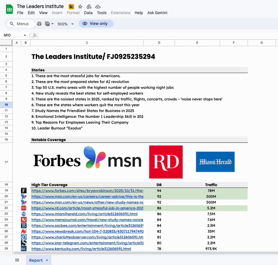The width and height of the screenshot is (278, 265).
Task: Check document status via the cloud icon
Action: coord(98,6)
